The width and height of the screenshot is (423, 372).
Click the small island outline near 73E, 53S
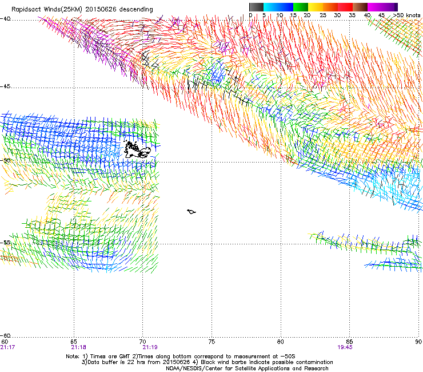coord(191,212)
